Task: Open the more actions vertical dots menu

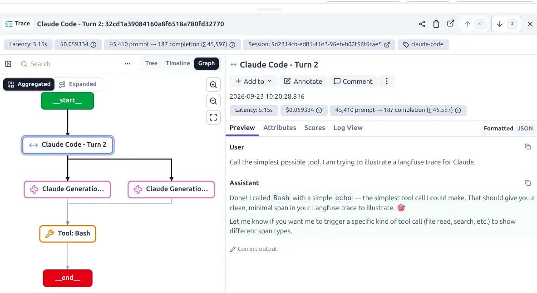Action: pos(387,81)
